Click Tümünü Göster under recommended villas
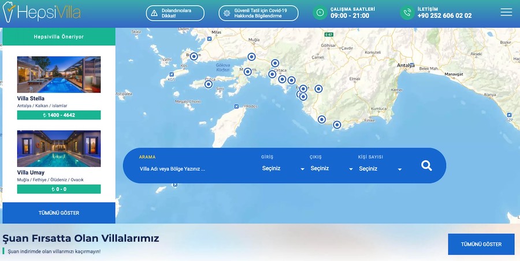 pos(59,212)
